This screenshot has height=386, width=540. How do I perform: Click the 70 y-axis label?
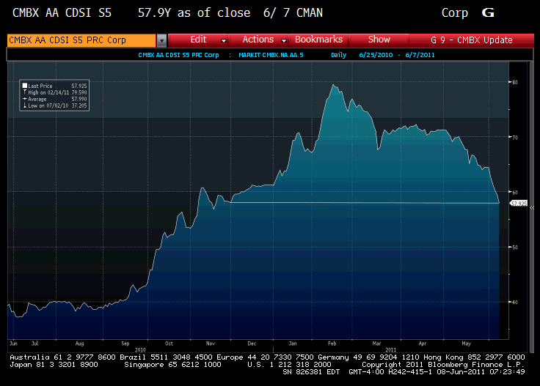click(x=515, y=137)
